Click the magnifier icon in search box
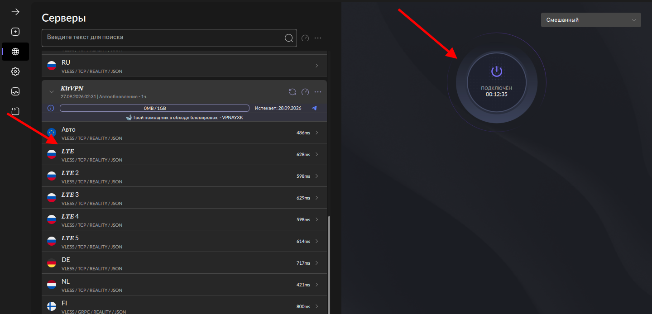The width and height of the screenshot is (652, 314). pos(289,38)
